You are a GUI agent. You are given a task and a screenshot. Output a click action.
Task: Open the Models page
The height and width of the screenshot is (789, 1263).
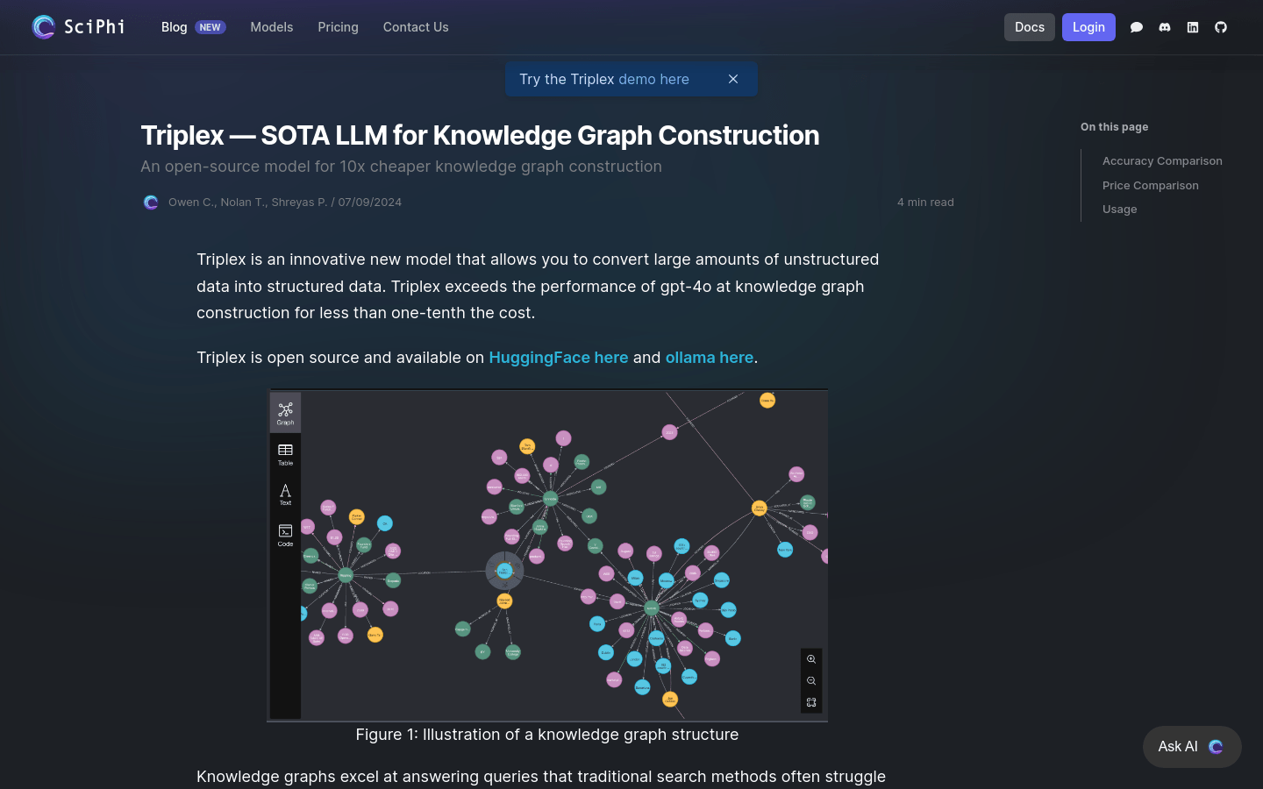tap(272, 27)
